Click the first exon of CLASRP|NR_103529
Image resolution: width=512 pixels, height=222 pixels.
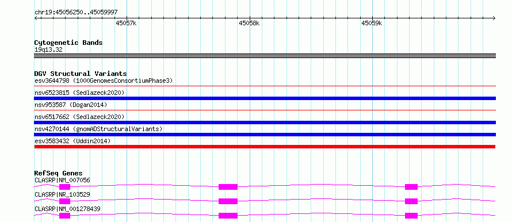pos(64,201)
